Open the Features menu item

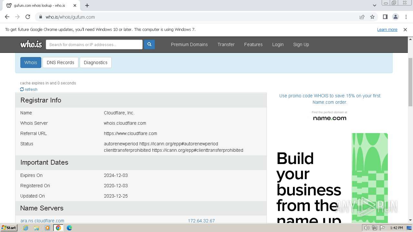[253, 44]
